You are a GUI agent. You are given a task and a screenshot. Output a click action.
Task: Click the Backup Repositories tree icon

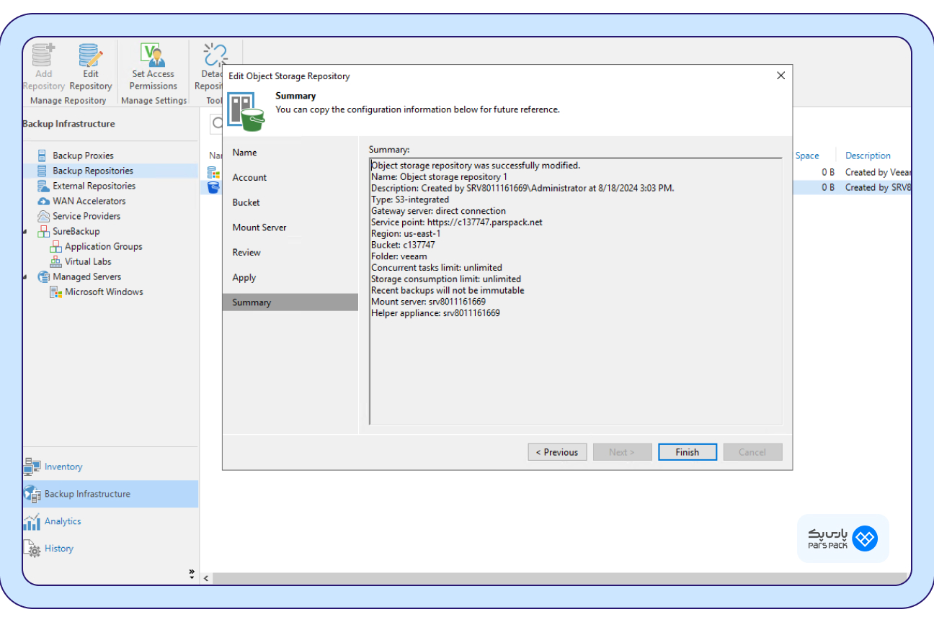click(x=43, y=171)
